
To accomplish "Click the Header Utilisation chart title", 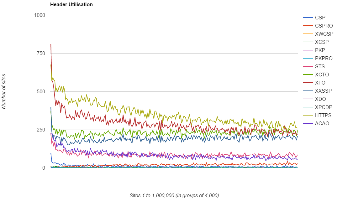I will pyautogui.click(x=71, y=5).
